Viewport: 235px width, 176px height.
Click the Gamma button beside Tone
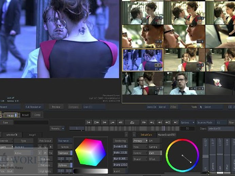click(x=155, y=147)
